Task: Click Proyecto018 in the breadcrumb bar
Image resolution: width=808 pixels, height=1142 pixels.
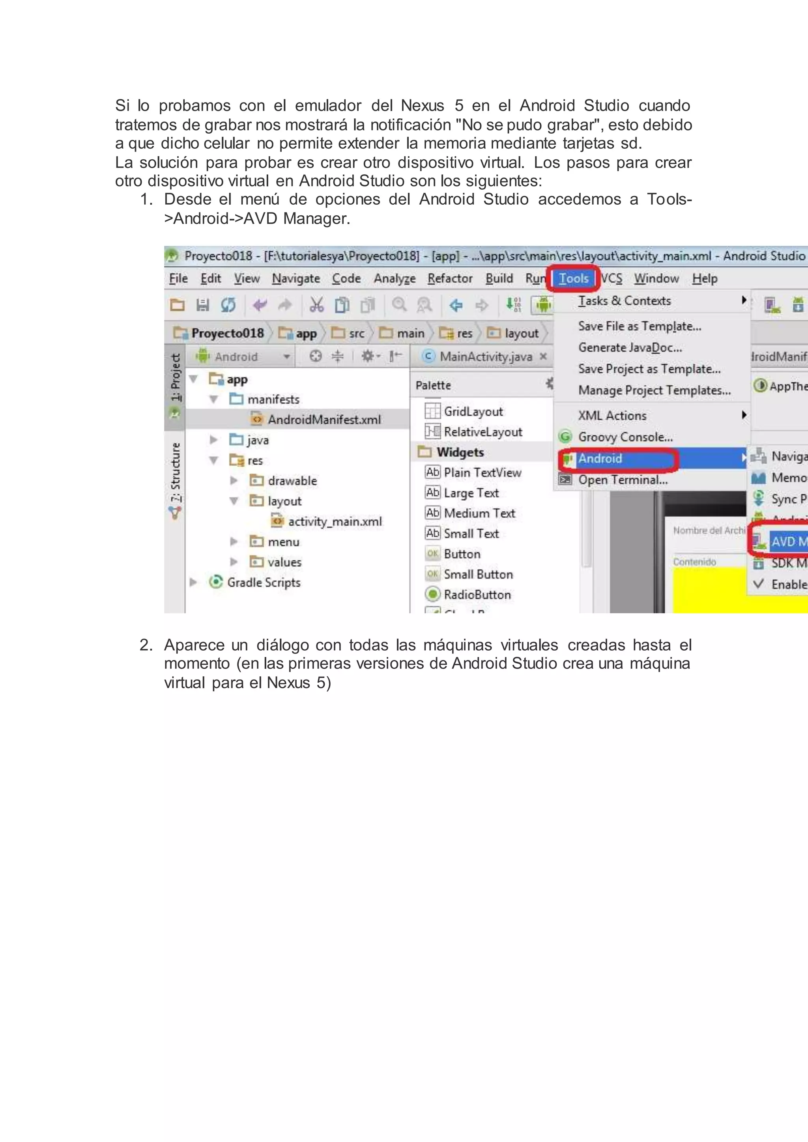Action: 219,333
